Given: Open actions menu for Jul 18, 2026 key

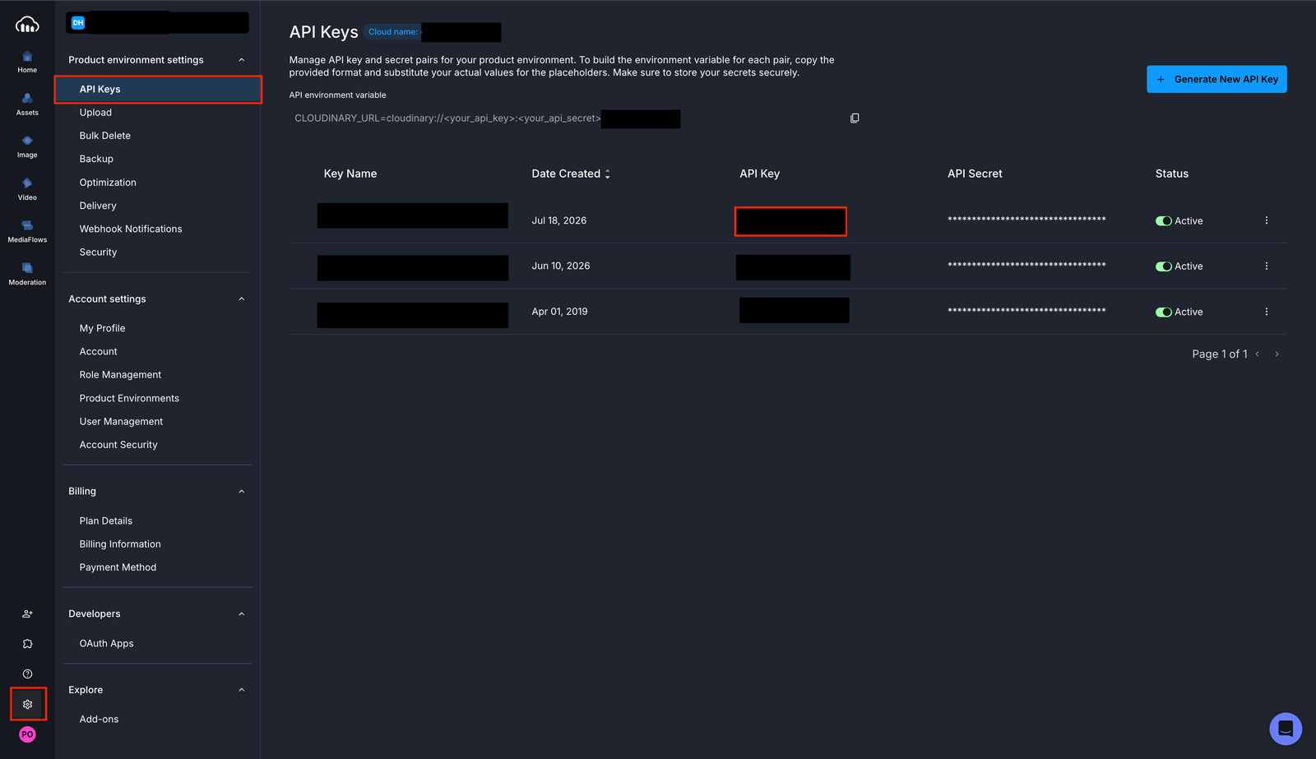Looking at the screenshot, I should click(1266, 220).
